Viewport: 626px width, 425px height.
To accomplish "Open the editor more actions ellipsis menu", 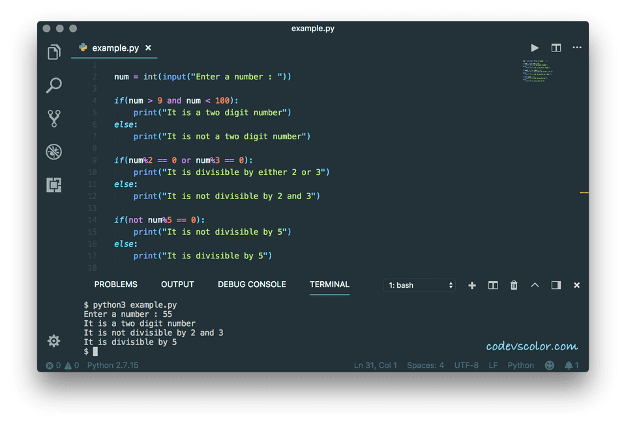I will point(576,48).
